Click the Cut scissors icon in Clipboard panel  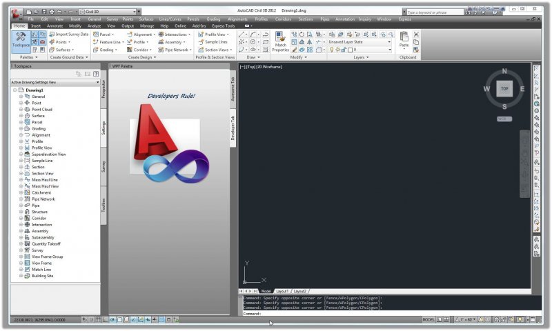coord(416,34)
